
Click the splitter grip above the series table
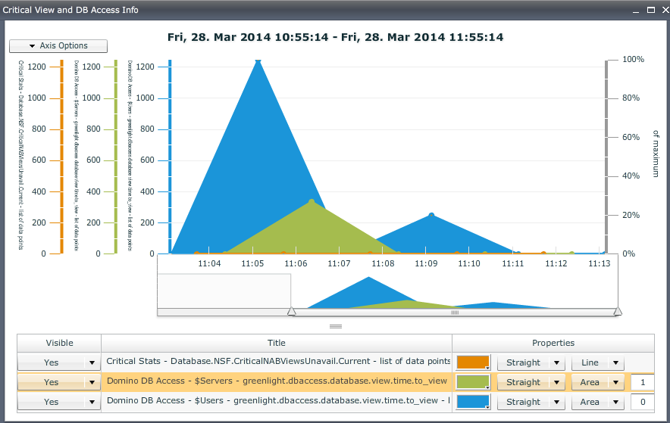tap(335, 326)
